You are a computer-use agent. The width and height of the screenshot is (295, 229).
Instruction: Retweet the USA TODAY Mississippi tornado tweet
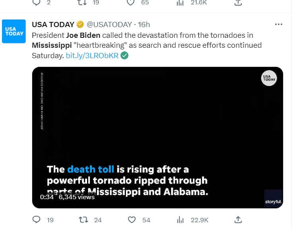click(x=83, y=219)
